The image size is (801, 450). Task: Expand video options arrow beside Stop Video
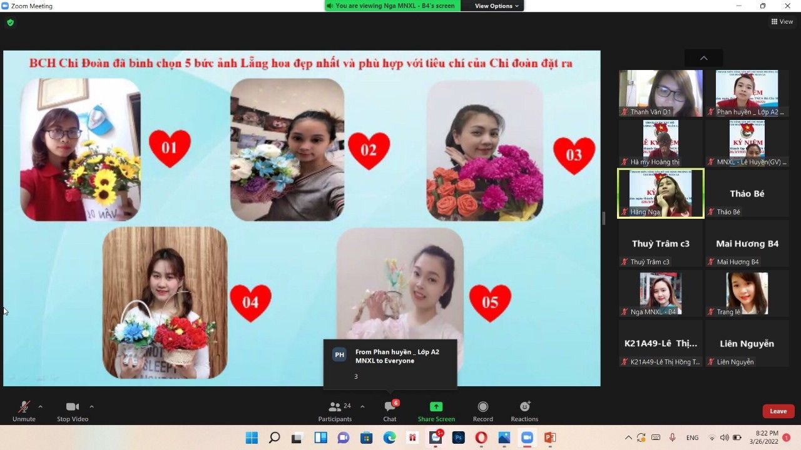click(91, 406)
